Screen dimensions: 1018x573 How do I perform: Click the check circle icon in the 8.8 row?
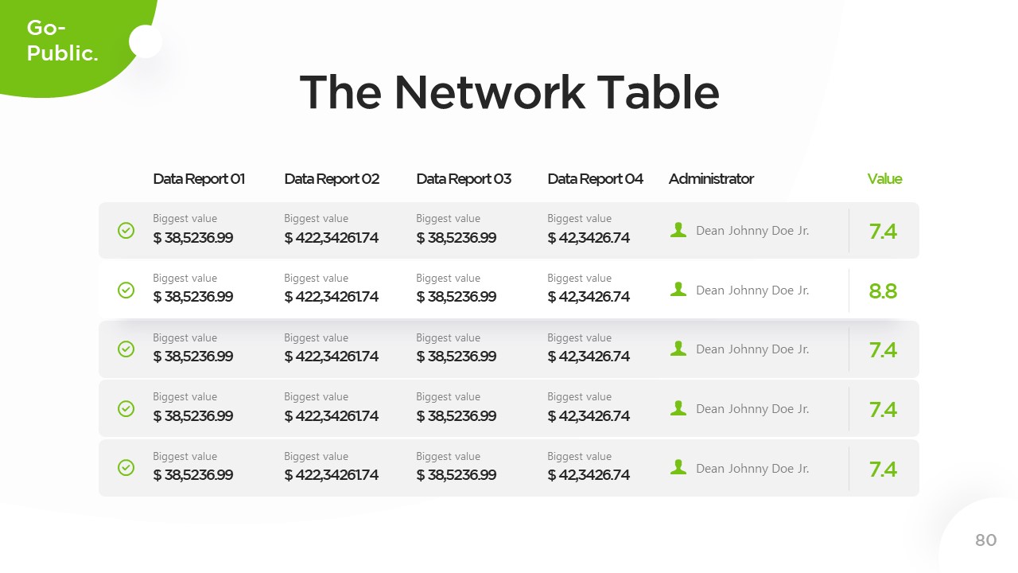(126, 290)
